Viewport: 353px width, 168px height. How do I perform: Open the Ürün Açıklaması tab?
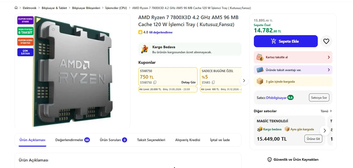pyautogui.click(x=32, y=140)
